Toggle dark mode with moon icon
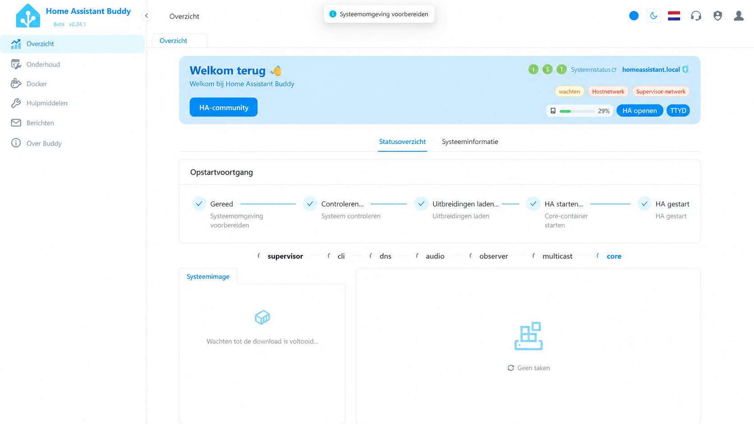The height and width of the screenshot is (424, 754). pyautogui.click(x=653, y=16)
